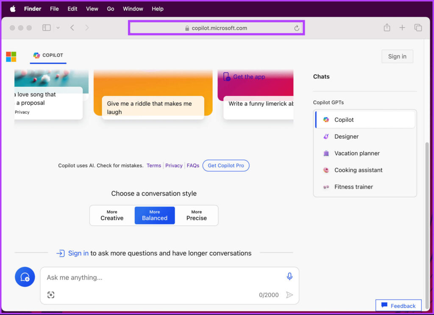
Task: Open new tab with plus icon
Action: point(402,28)
